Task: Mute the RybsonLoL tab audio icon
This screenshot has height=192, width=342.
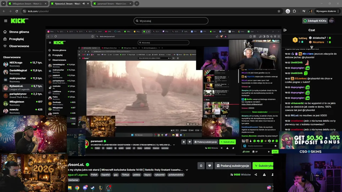Action: click(x=84, y=4)
